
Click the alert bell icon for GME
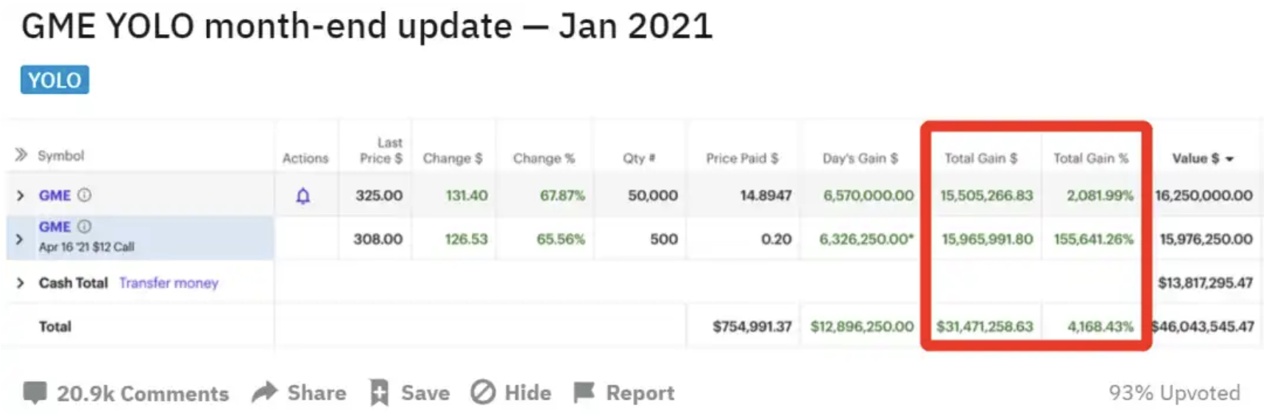click(303, 196)
